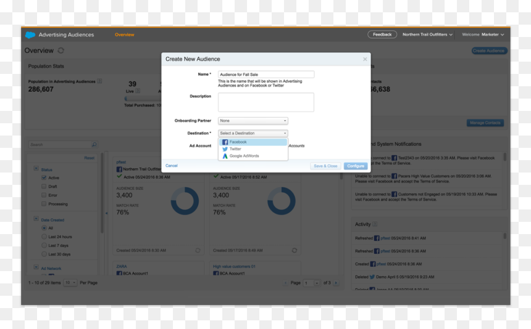The width and height of the screenshot is (531, 329).
Task: Click the Activity list scrollbar
Action: click(x=504, y=236)
